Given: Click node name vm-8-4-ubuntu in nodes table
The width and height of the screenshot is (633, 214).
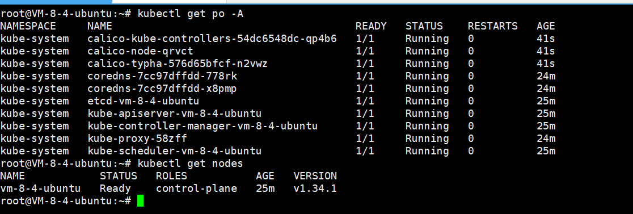Looking at the screenshot, I should [40, 188].
